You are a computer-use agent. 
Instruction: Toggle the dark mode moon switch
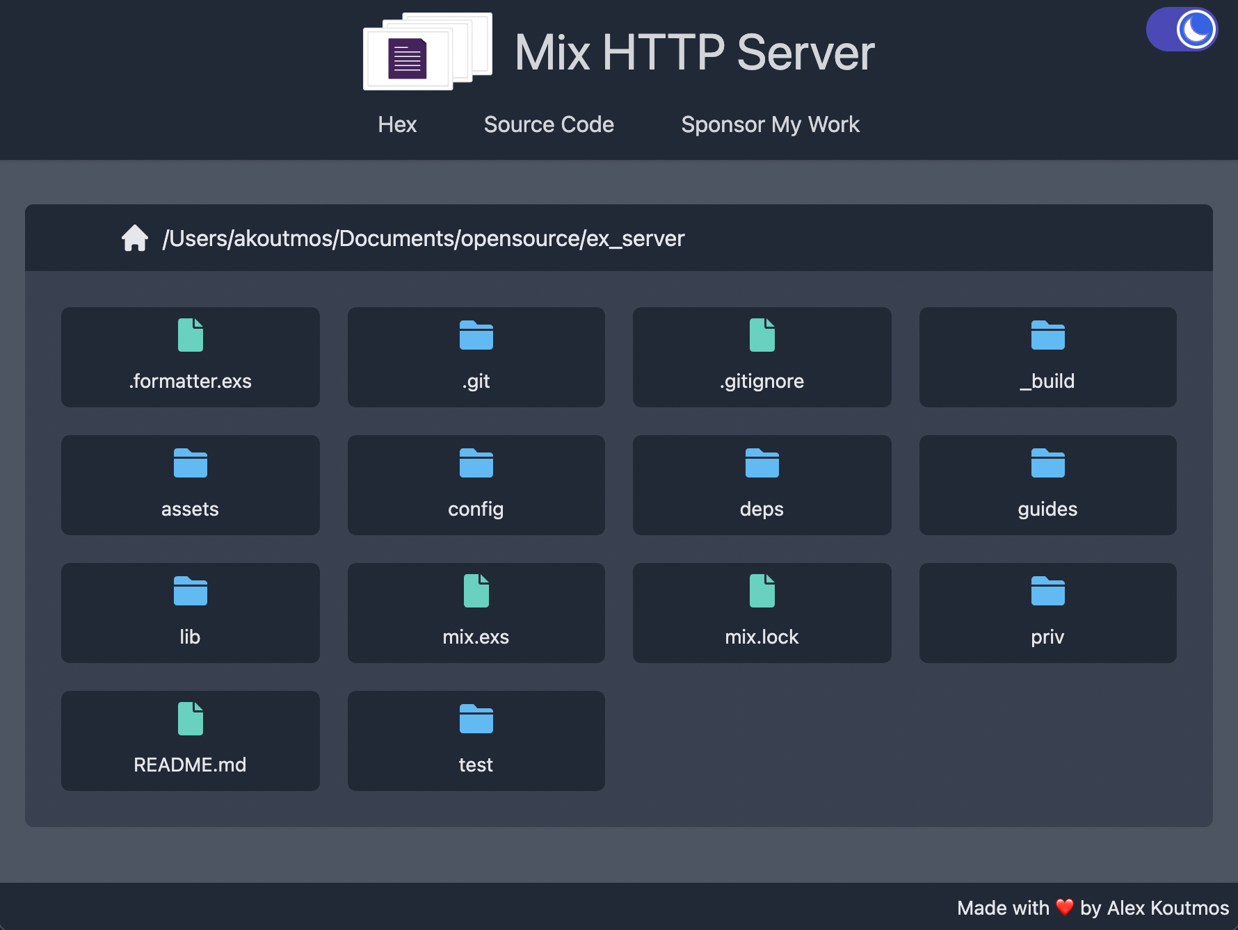pos(1182,29)
